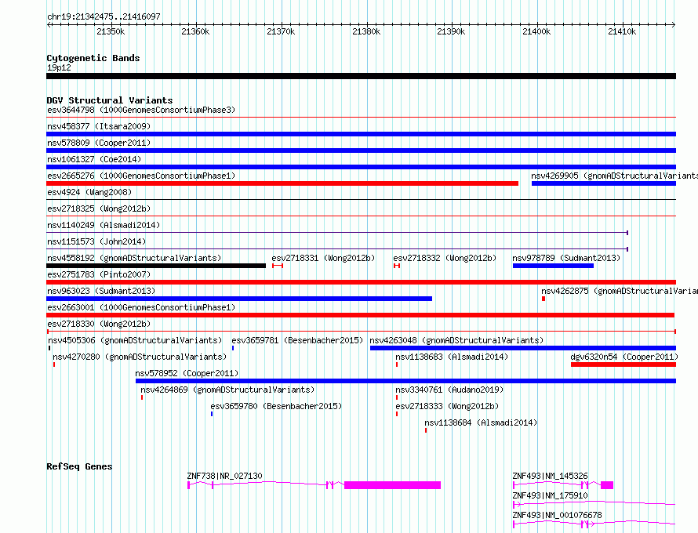Click the nsv3340761 Audano2019 red marker
This screenshot has width=698, height=533.
click(397, 397)
